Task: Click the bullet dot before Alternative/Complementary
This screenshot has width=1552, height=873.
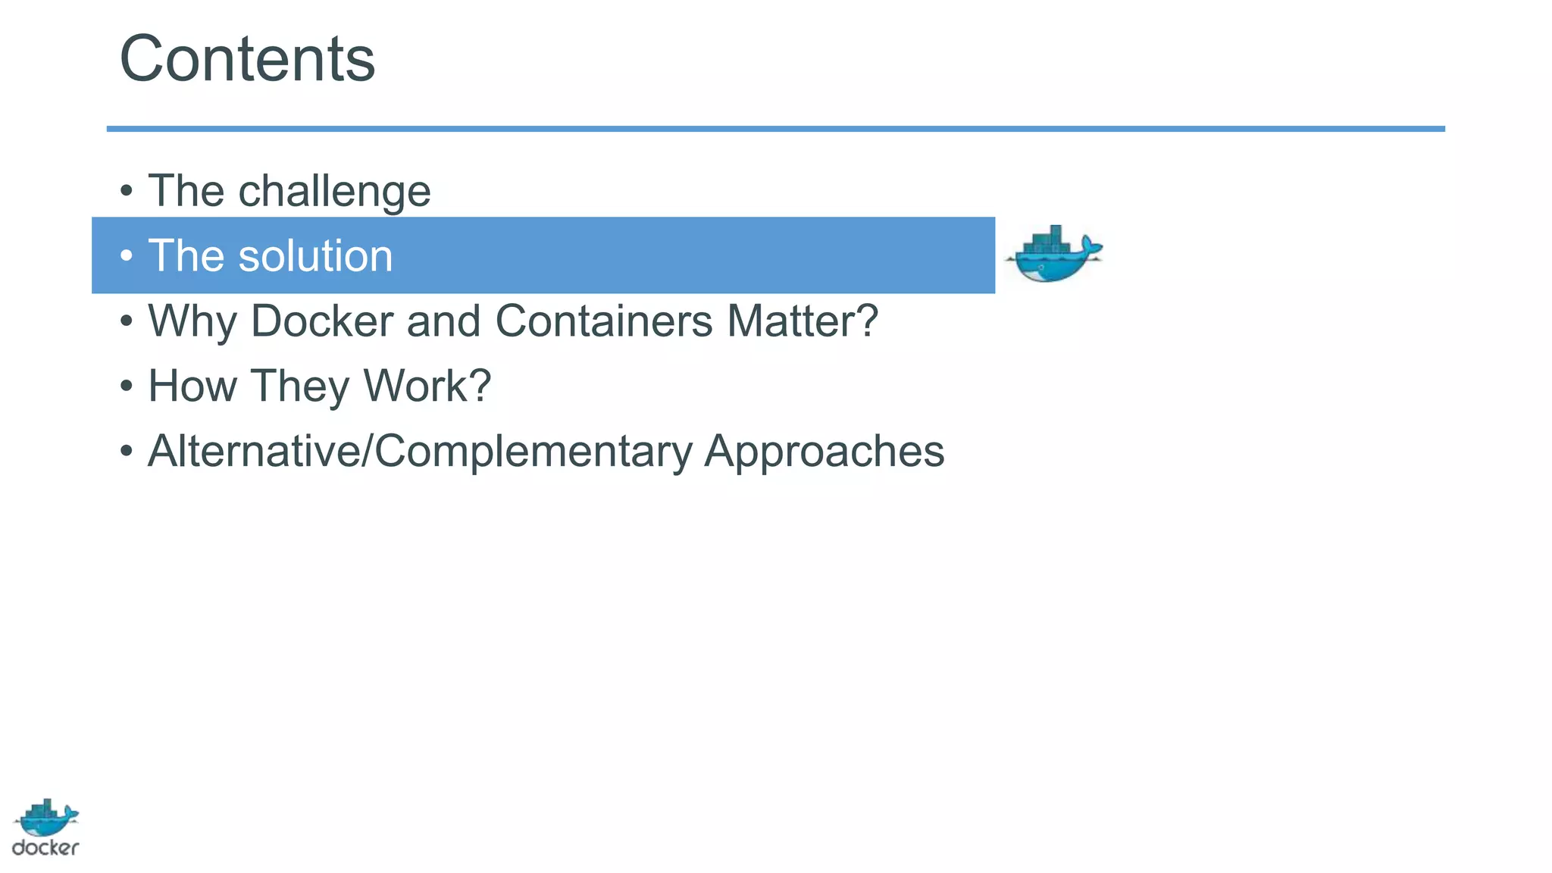Action: (x=127, y=452)
